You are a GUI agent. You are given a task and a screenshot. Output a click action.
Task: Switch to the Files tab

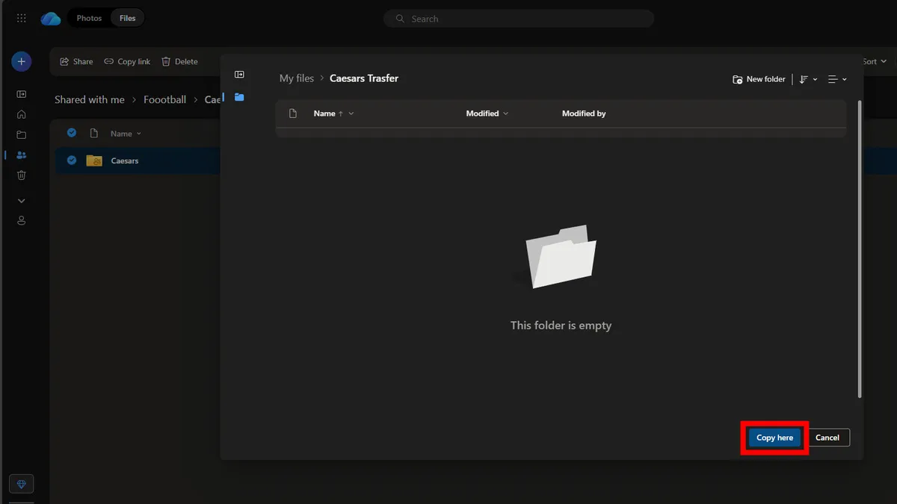(127, 16)
